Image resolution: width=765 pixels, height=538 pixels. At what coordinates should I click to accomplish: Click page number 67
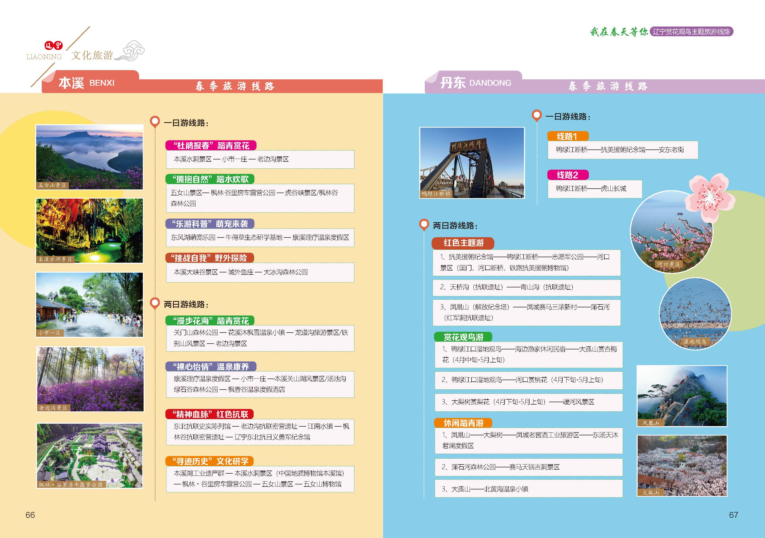click(x=733, y=515)
